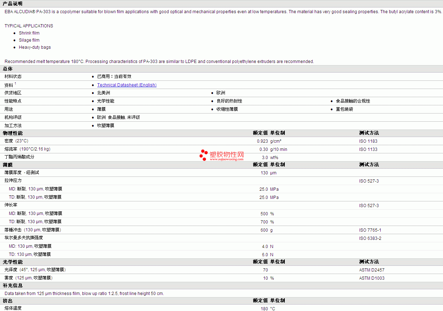The image size is (443, 311).
Task: Click the 光泽度 (45°, 125 µm) row label
Action: 35,270
